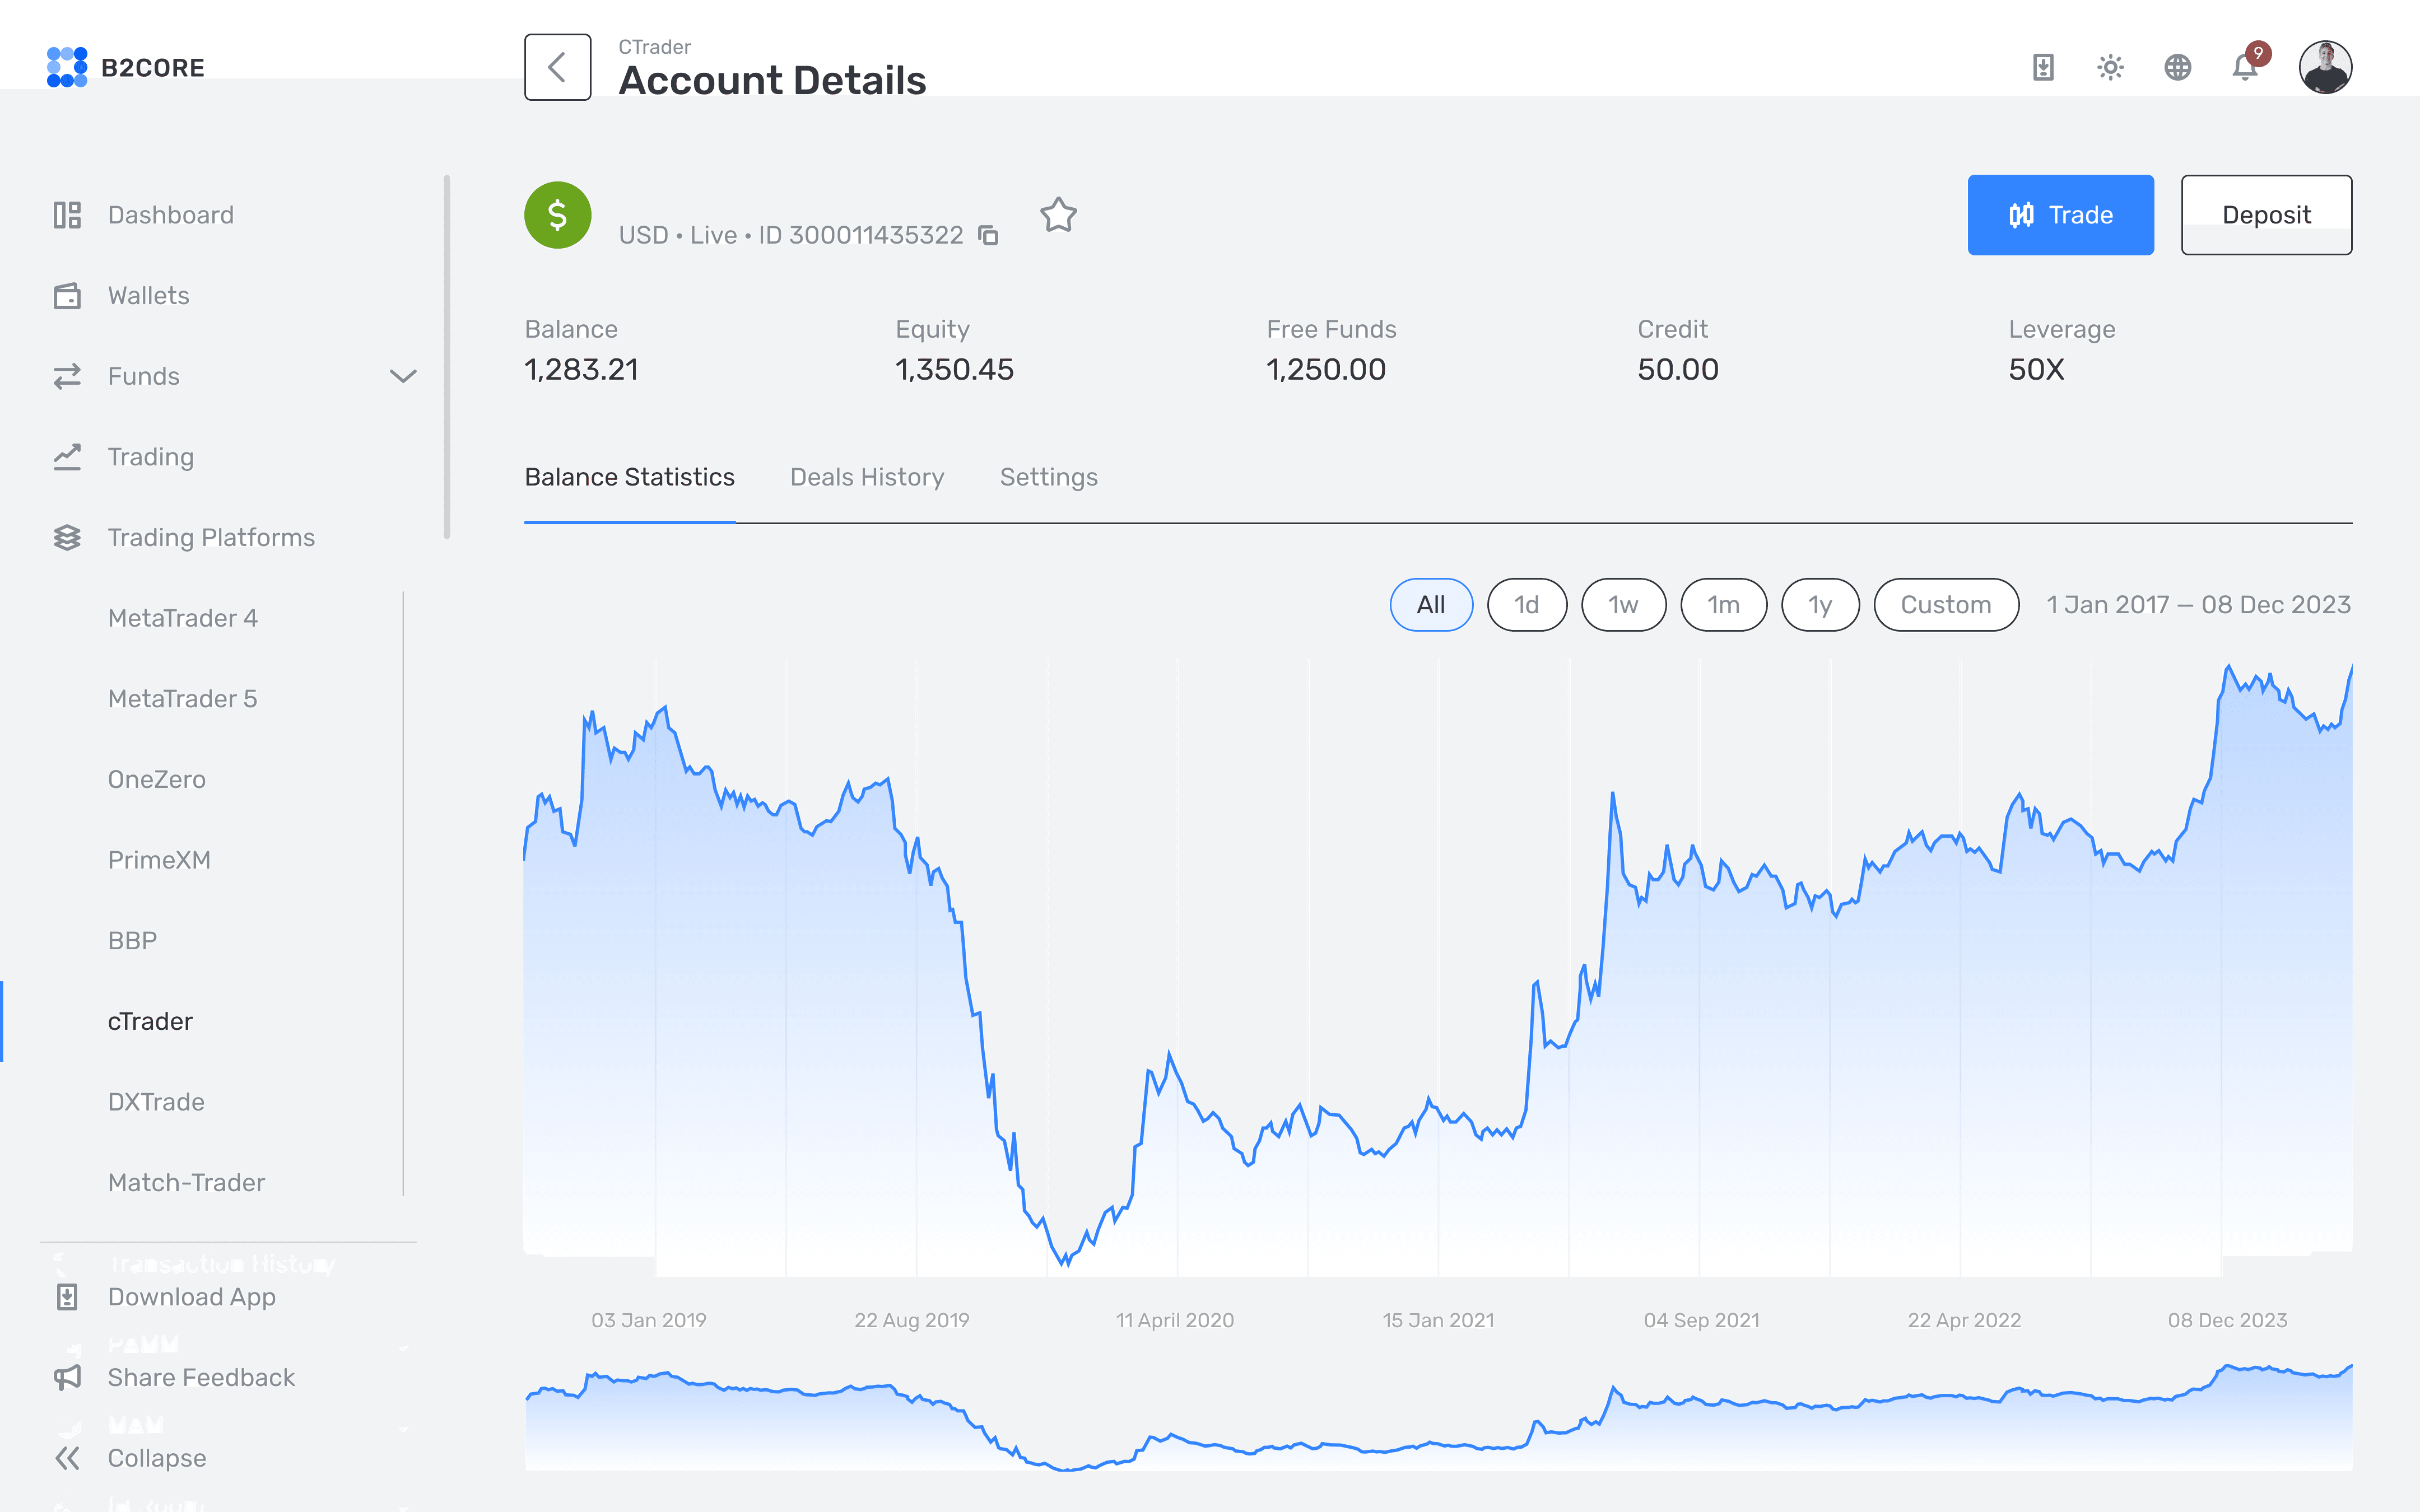2420x1512 pixels.
Task: Click the Wallets sidebar icon
Action: (x=67, y=296)
